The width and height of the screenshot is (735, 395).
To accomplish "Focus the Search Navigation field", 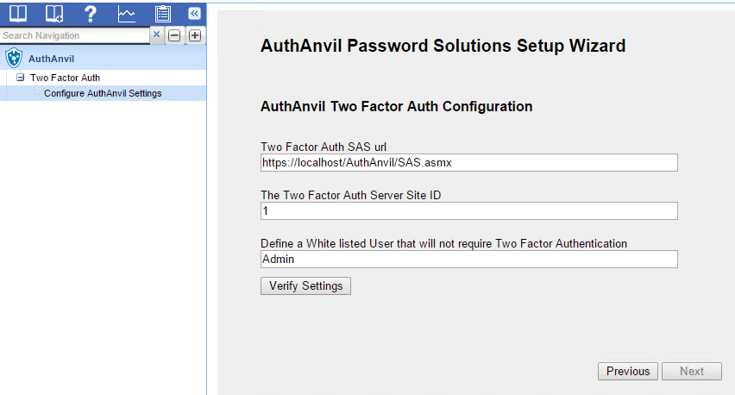I will (x=75, y=35).
